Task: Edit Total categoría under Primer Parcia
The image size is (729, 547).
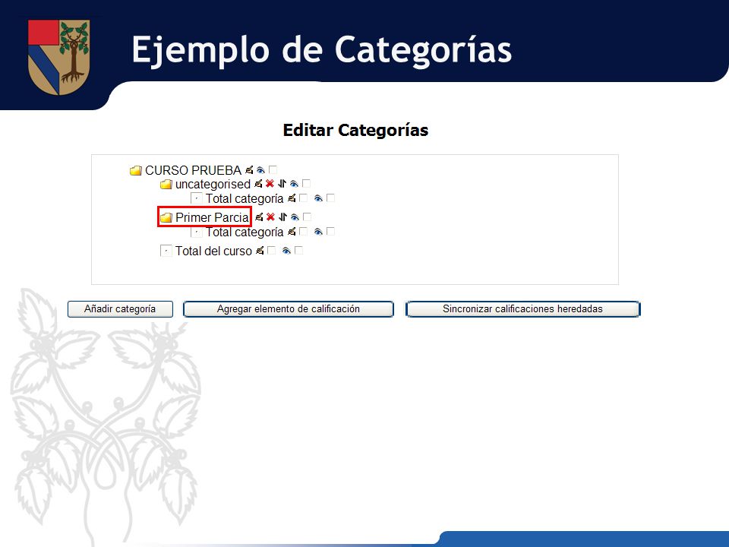Action: pyautogui.click(x=292, y=231)
